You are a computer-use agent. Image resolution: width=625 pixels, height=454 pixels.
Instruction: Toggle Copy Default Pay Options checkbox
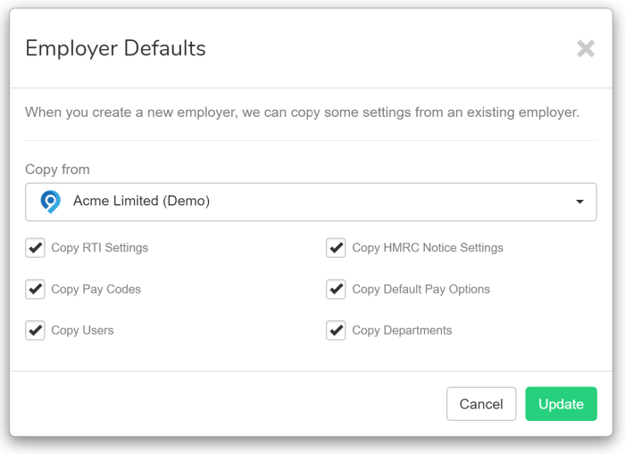pyautogui.click(x=336, y=289)
